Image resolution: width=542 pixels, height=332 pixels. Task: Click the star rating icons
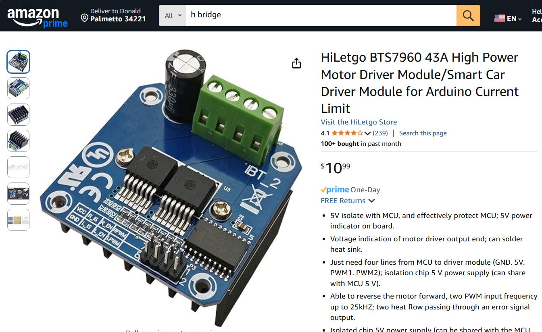point(347,133)
